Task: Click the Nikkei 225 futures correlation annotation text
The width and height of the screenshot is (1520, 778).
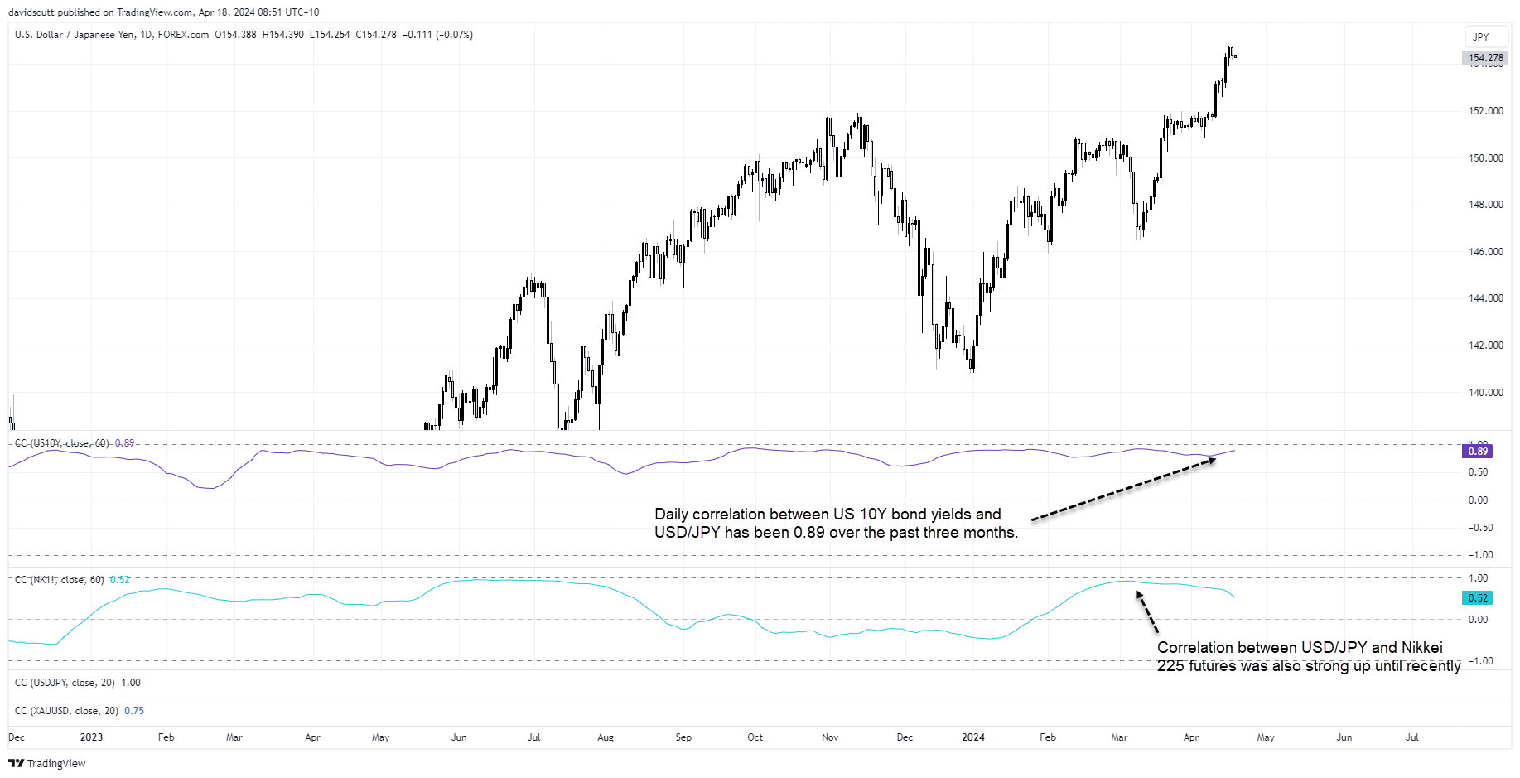Action: pyautogui.click(x=1309, y=657)
